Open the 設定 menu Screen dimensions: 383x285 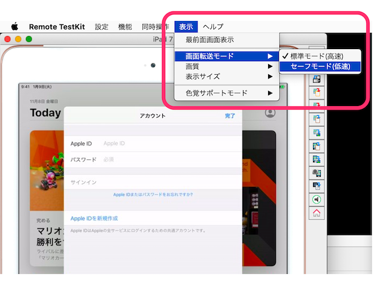[101, 26]
